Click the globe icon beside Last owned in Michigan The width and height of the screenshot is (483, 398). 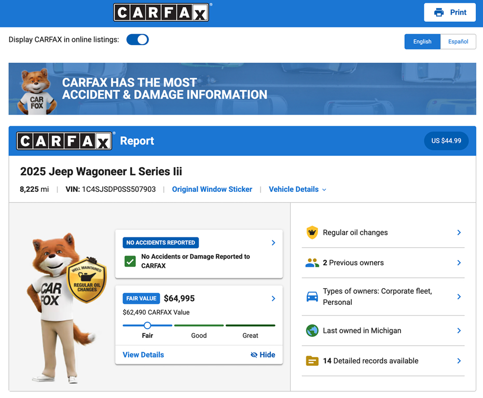(x=312, y=331)
